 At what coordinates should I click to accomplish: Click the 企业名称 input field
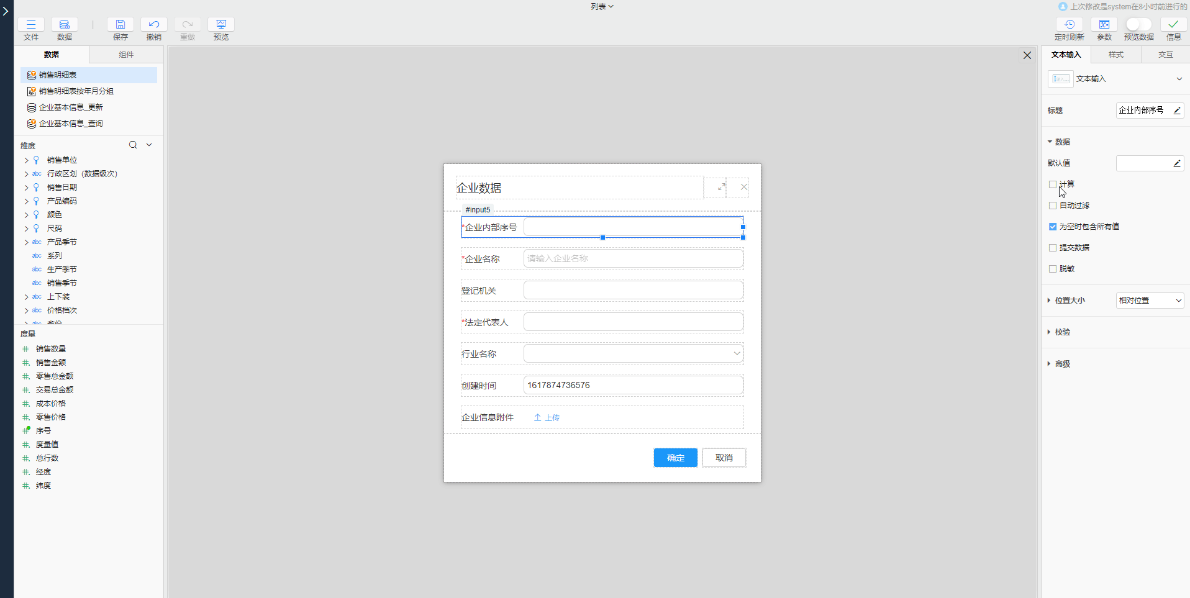633,259
